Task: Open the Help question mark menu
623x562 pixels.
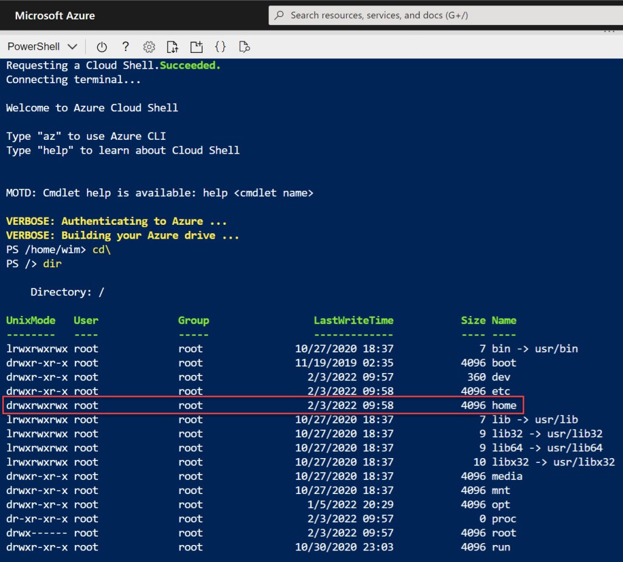Action: point(125,47)
